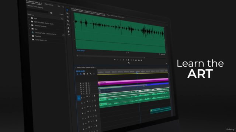Toggle Linked Selection in the timeline
236x132 pixels.
click(x=84, y=74)
